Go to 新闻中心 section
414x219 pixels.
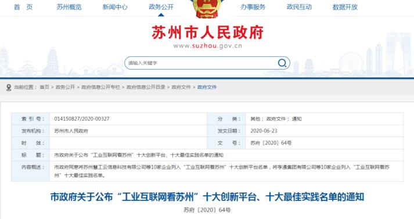pos(115,7)
